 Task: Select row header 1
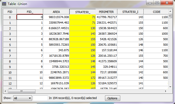[x=10, y=23]
